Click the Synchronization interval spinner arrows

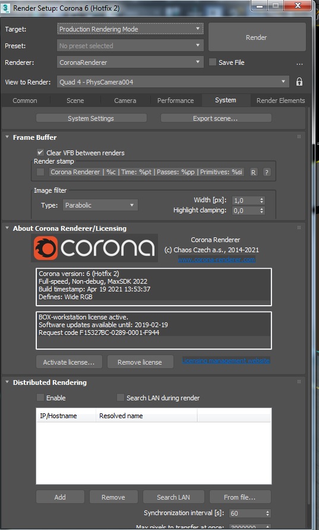(267, 513)
